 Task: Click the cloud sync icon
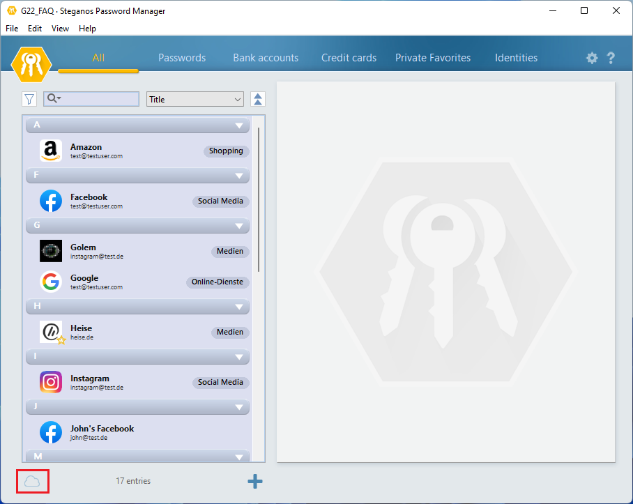pos(32,481)
